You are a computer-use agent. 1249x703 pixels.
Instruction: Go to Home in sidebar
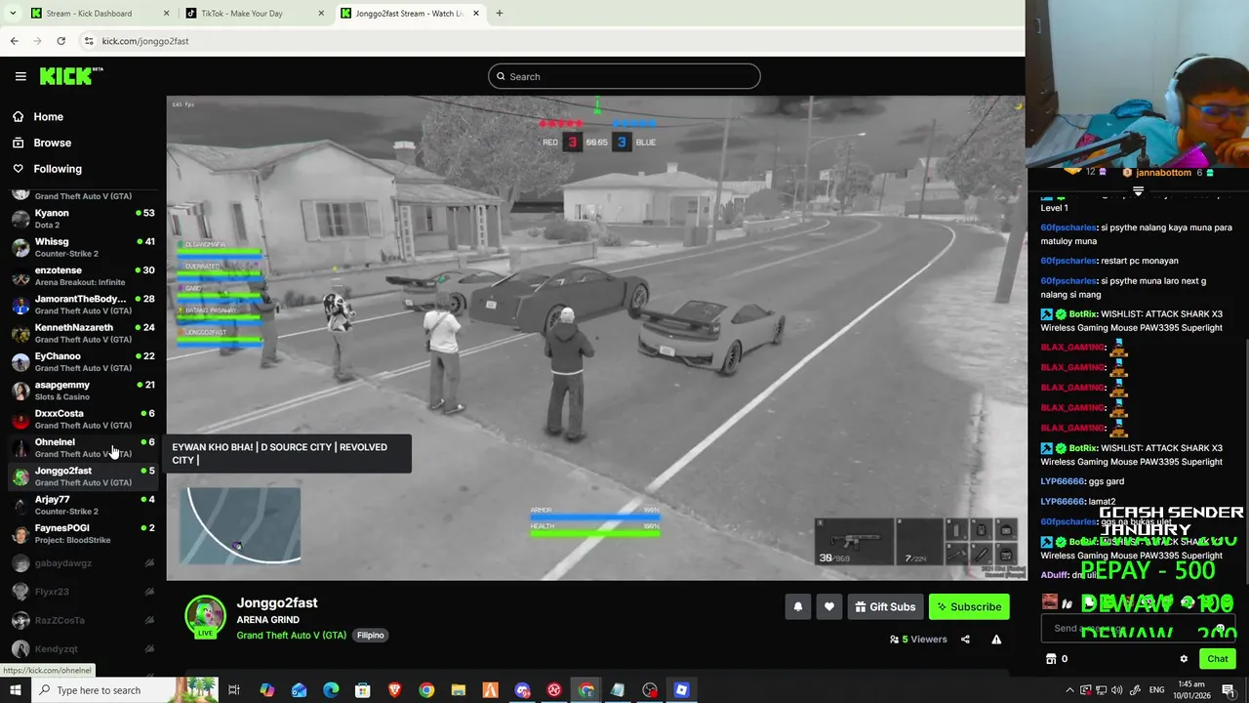coord(48,117)
